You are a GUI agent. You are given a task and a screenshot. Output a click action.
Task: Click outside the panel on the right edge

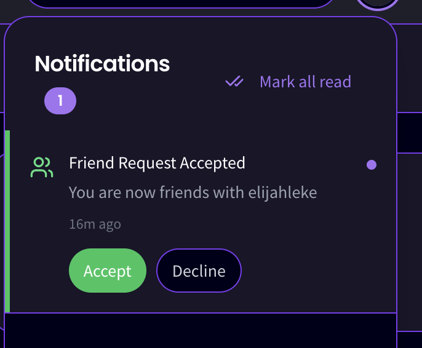point(410,215)
